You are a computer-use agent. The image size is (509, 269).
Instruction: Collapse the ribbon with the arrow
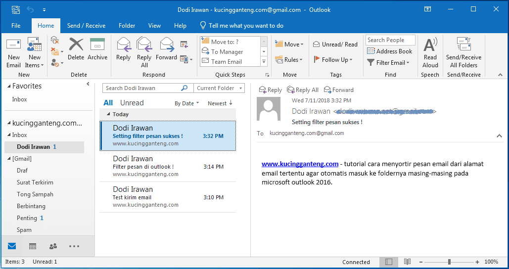tap(500, 75)
